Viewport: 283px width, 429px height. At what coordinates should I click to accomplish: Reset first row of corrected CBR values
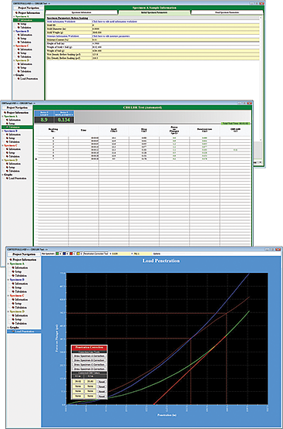tap(101, 382)
